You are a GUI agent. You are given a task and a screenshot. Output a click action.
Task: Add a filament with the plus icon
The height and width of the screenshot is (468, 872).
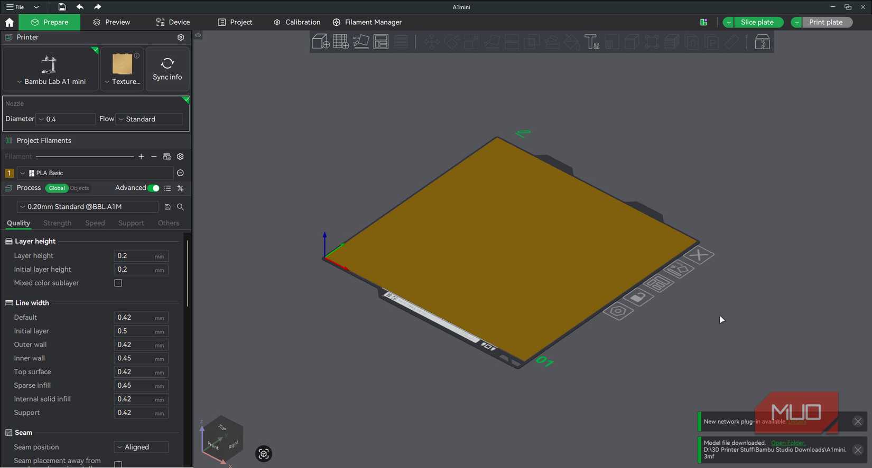point(141,157)
